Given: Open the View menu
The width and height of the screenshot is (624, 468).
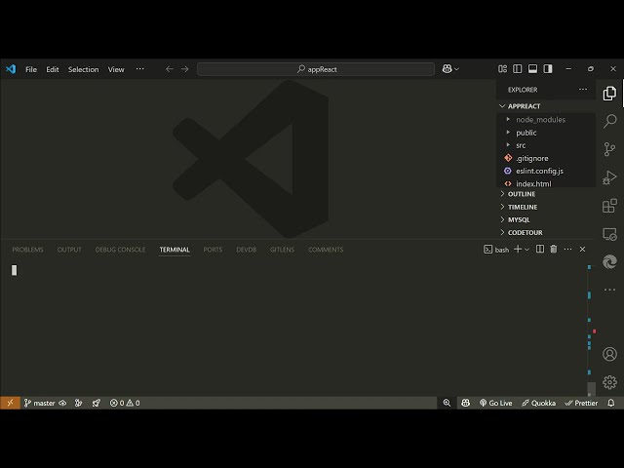Looking at the screenshot, I should 116,69.
